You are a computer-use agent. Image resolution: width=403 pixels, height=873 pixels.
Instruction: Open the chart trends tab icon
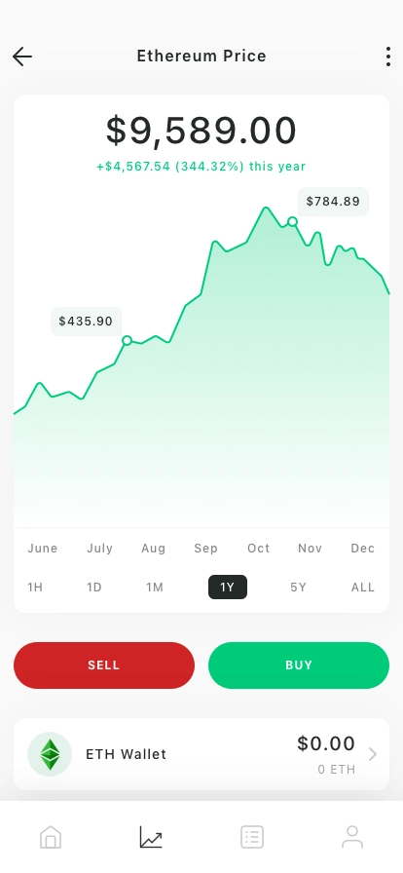point(151,837)
